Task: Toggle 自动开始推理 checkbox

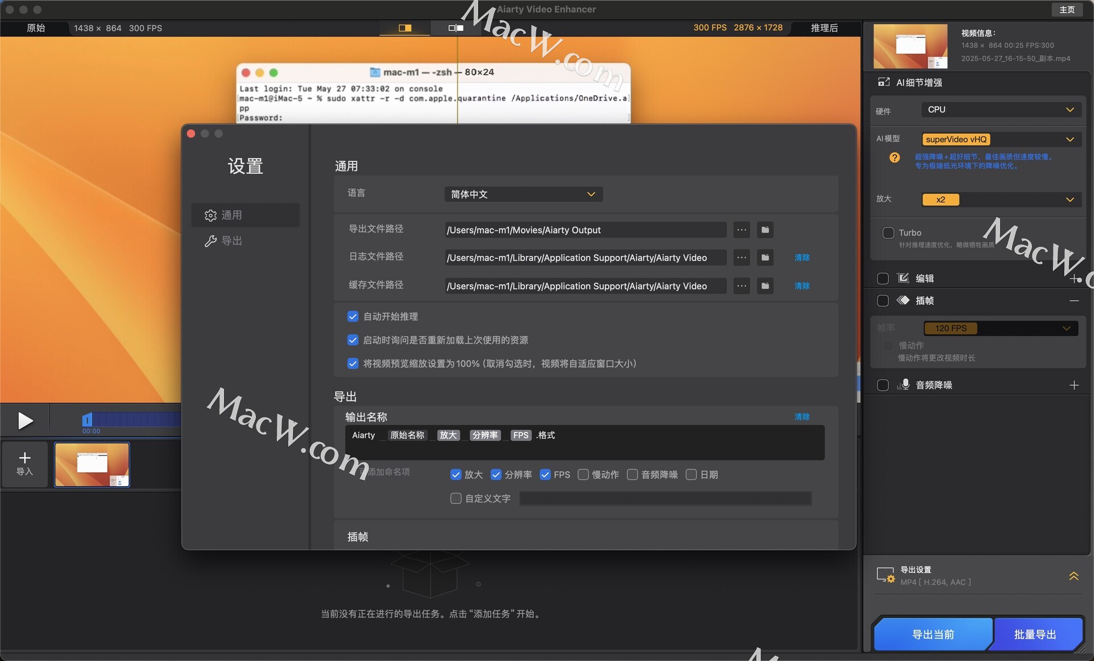Action: click(353, 317)
